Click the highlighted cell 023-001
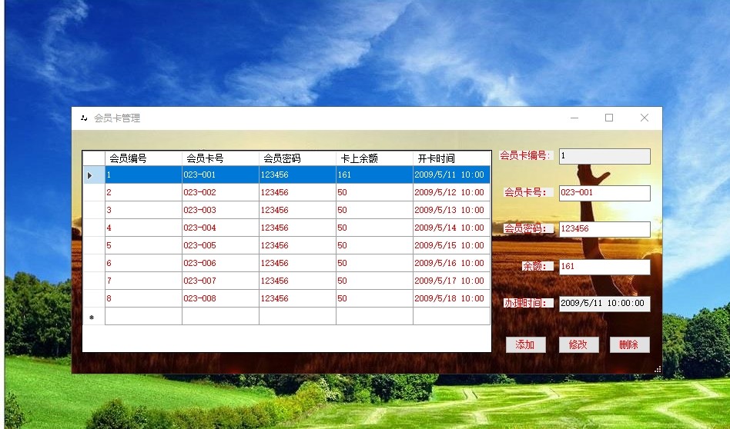The width and height of the screenshot is (730, 429). pyautogui.click(x=221, y=175)
